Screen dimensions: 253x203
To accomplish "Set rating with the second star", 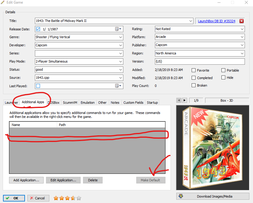I will 62,198.
